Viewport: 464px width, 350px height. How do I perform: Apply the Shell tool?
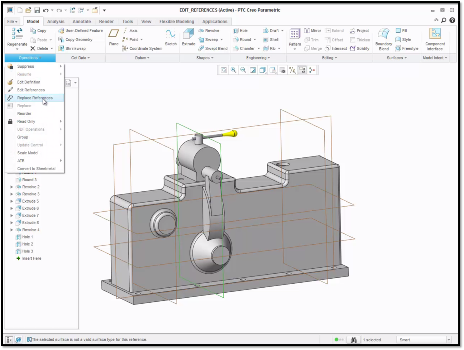point(271,40)
